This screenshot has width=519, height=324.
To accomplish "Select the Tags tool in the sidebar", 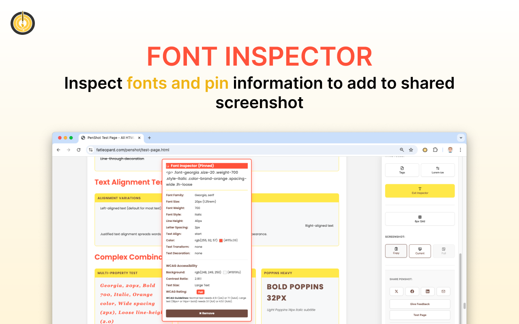I will pyautogui.click(x=402, y=170).
